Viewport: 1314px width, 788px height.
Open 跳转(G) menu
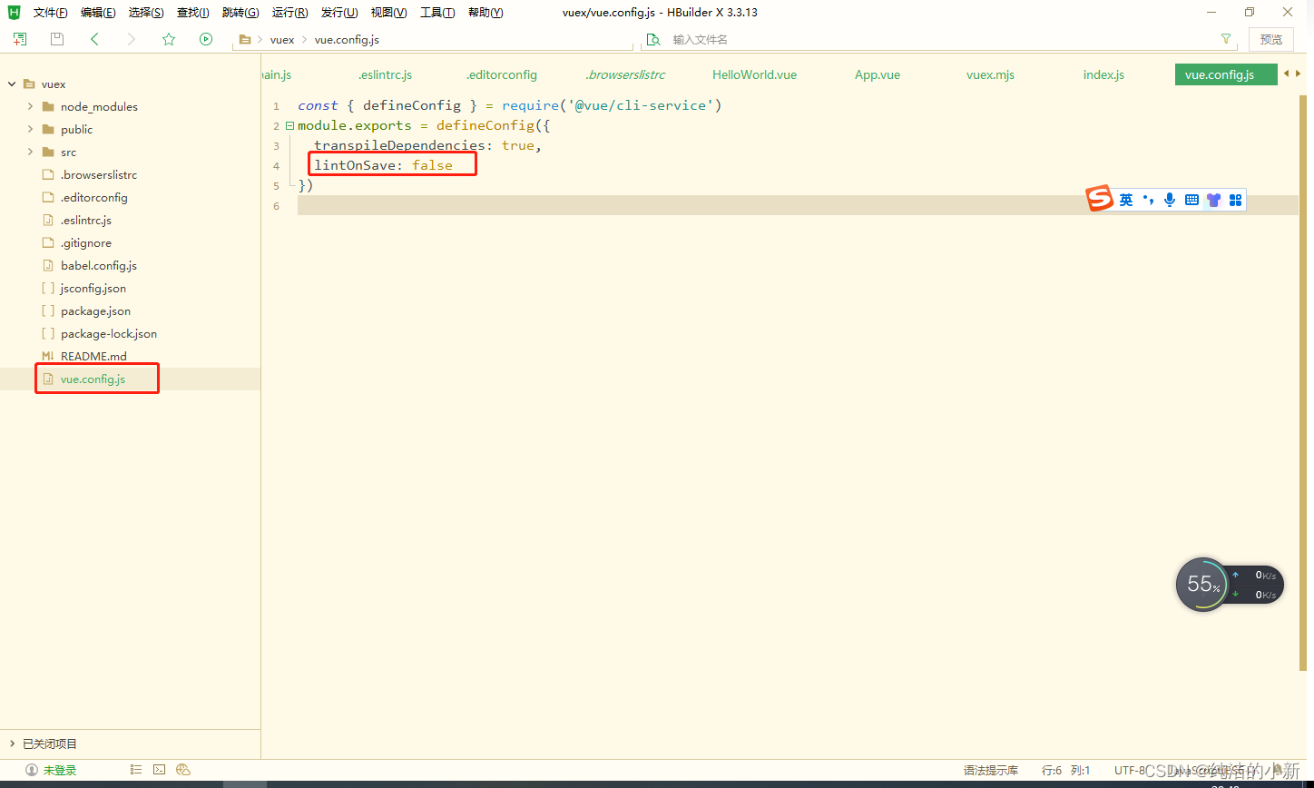[x=240, y=13]
